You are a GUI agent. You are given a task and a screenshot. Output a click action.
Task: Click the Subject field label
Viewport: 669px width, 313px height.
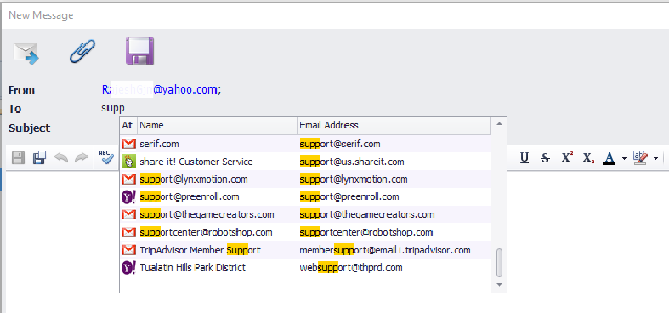click(30, 128)
